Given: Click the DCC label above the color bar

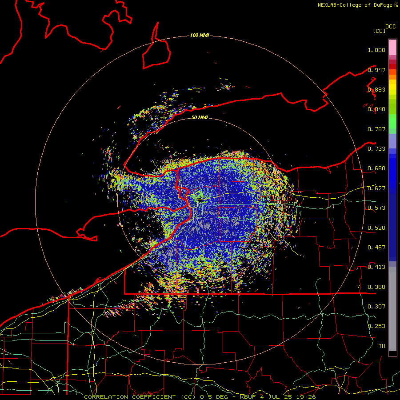Looking at the screenshot, I should (x=391, y=27).
